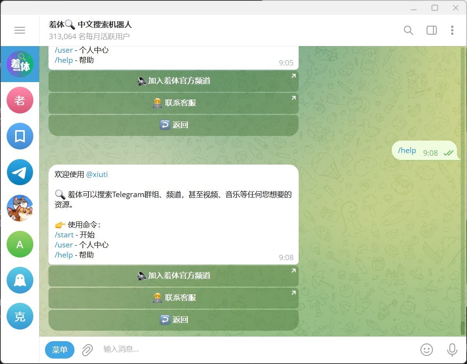Click the 菜单 bot menu button

pyautogui.click(x=60, y=350)
